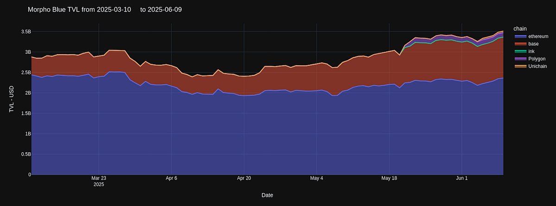
Task: Click the chart title Morpho Blue TVL
Action: 105,9
